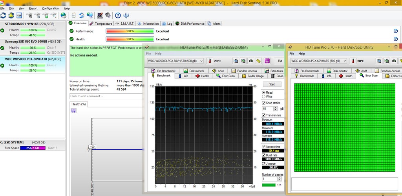
Task: Switch to the S.M.A.R.T. tab
Action: [x=124, y=24]
